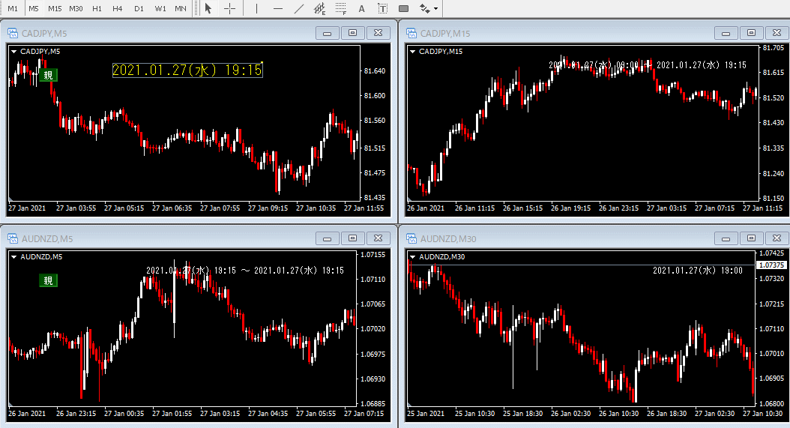Switch timeframe to W1 weekly
This screenshot has height=428, width=790.
pyautogui.click(x=160, y=8)
